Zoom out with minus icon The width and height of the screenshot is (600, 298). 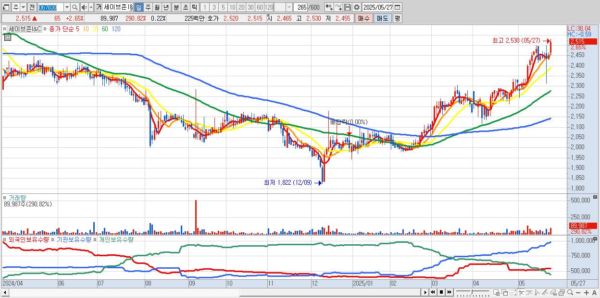[578, 292]
